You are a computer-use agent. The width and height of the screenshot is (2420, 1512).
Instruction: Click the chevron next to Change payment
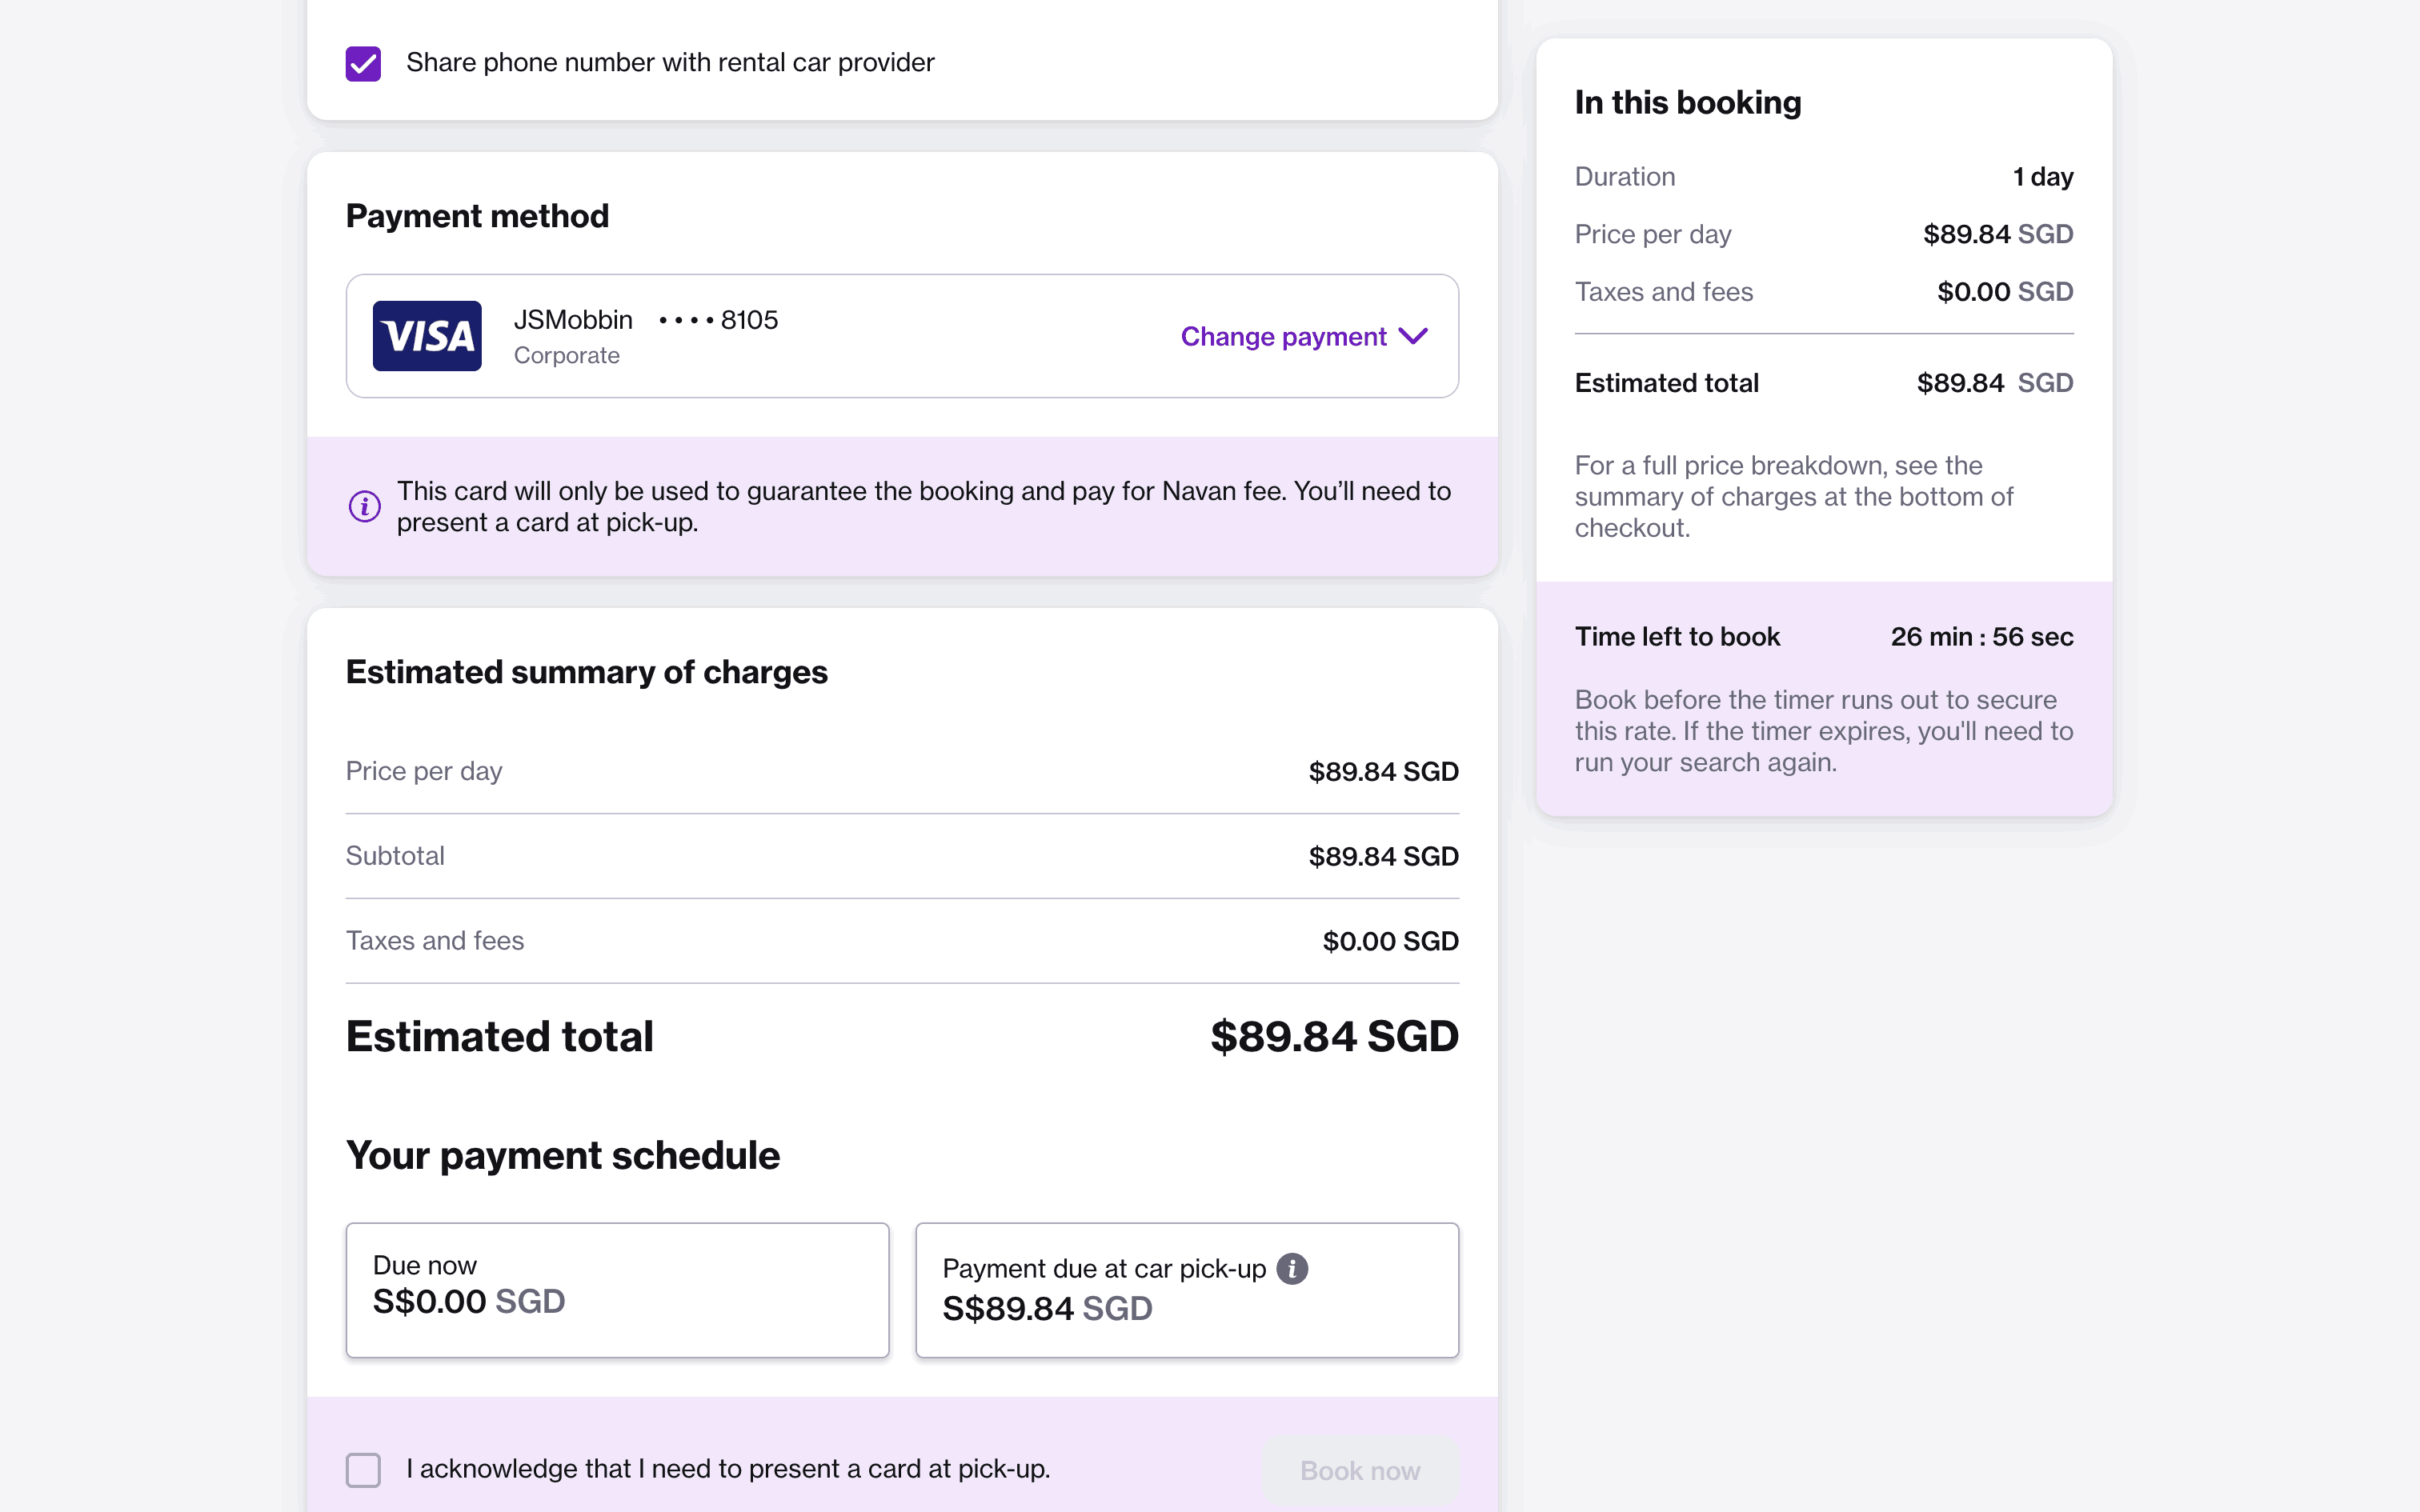point(1413,336)
